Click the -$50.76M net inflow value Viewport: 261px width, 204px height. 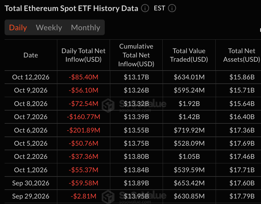click(83, 143)
